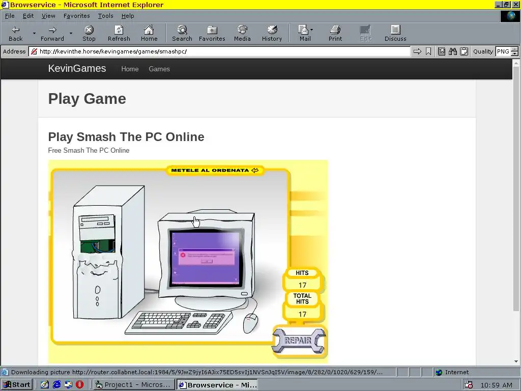Open the Tools menu

point(105,16)
